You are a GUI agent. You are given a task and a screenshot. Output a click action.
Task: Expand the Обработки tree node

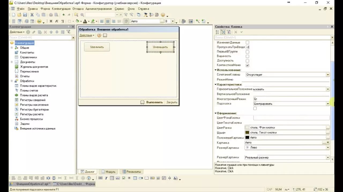coord(12,81)
